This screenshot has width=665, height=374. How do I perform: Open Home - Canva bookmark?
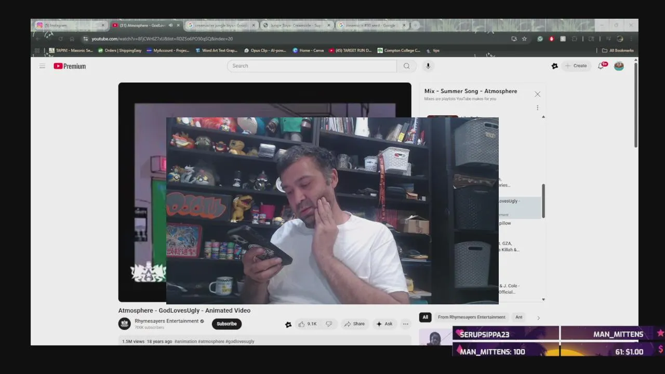[308, 50]
